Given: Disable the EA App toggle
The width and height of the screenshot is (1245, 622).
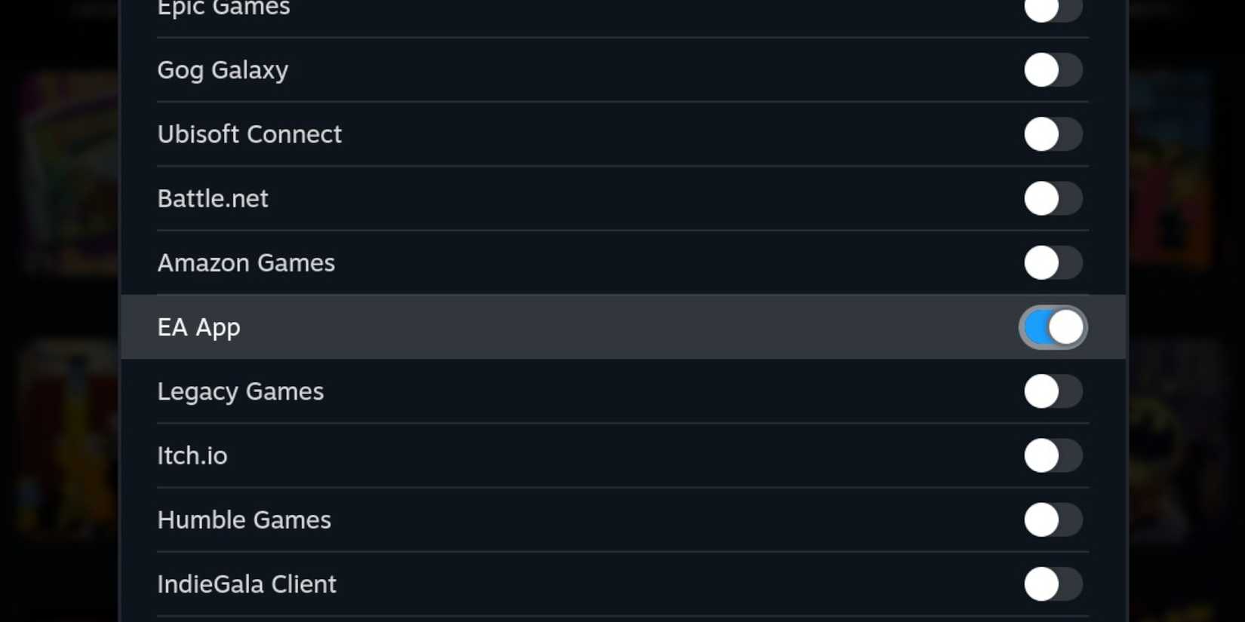Looking at the screenshot, I should tap(1053, 326).
